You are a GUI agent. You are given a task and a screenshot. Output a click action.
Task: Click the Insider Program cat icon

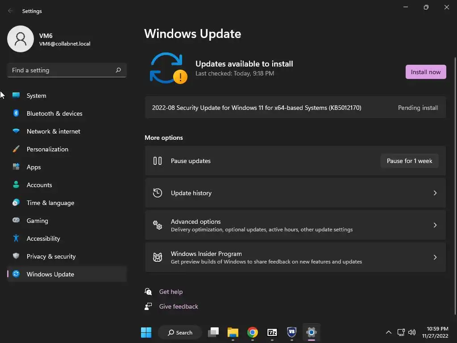158,257
